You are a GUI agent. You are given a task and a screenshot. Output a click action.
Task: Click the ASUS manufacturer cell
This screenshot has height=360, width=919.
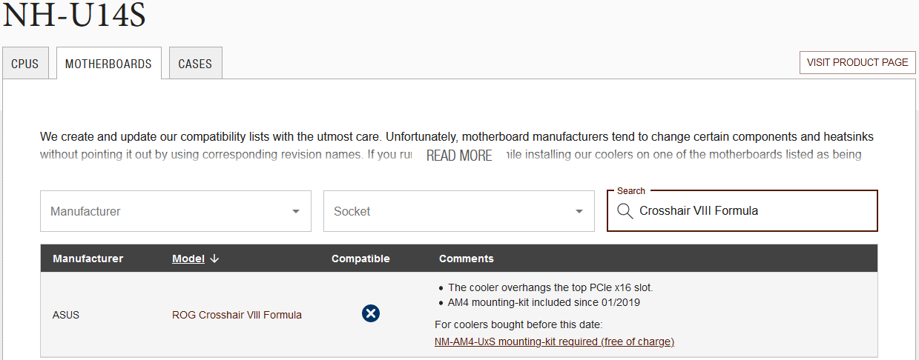[66, 315]
